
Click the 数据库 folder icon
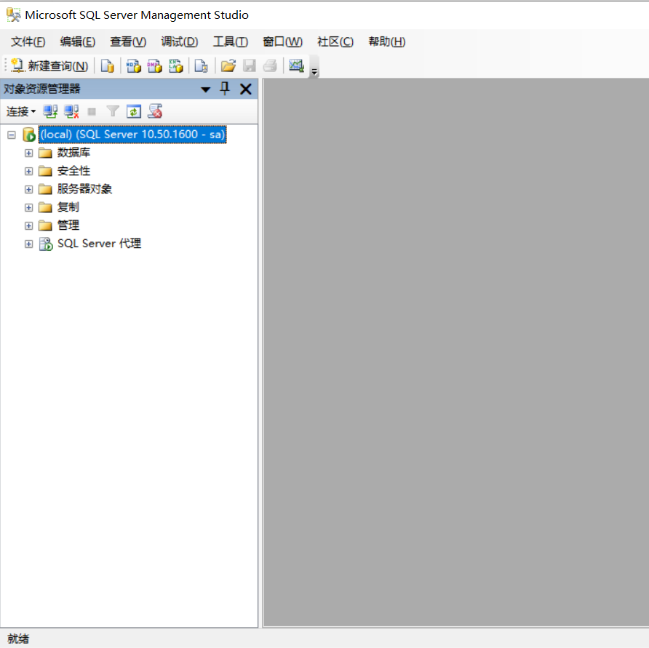point(45,153)
